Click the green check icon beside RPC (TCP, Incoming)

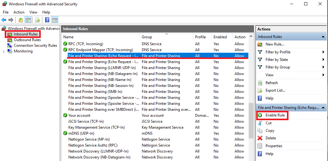coord(65,44)
